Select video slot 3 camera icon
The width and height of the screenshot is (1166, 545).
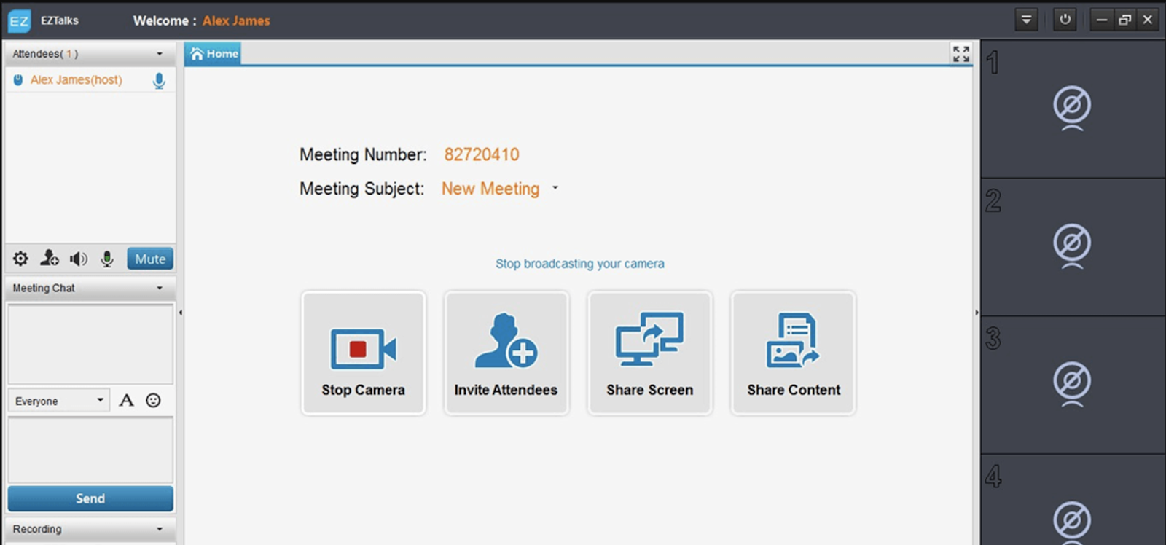click(x=1072, y=383)
